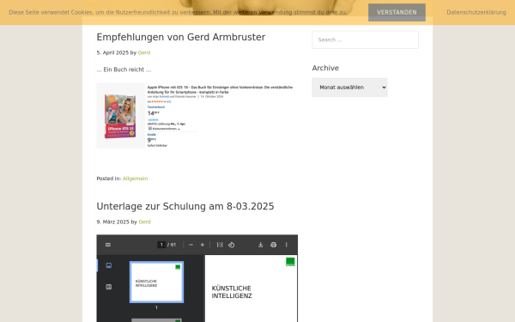
Task: Zoom in the PDF with plus icon
Action: pos(203,245)
